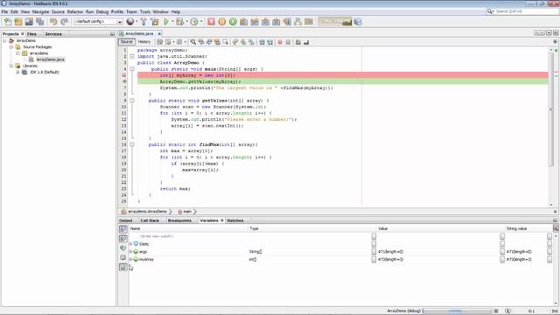Click the New File toolbar icon
560x315 pixels.
point(8,22)
